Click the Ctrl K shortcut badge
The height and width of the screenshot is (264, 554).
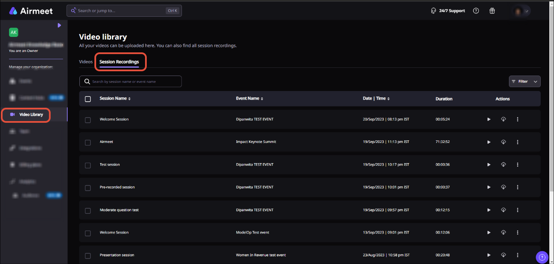172,11
